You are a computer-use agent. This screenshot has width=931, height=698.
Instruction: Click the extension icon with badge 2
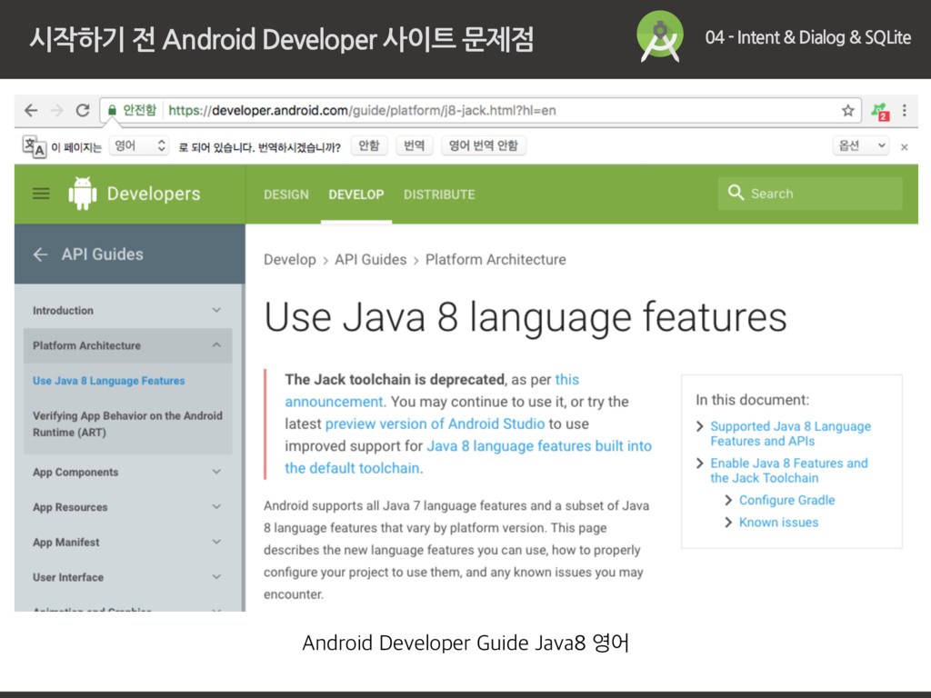[878, 112]
